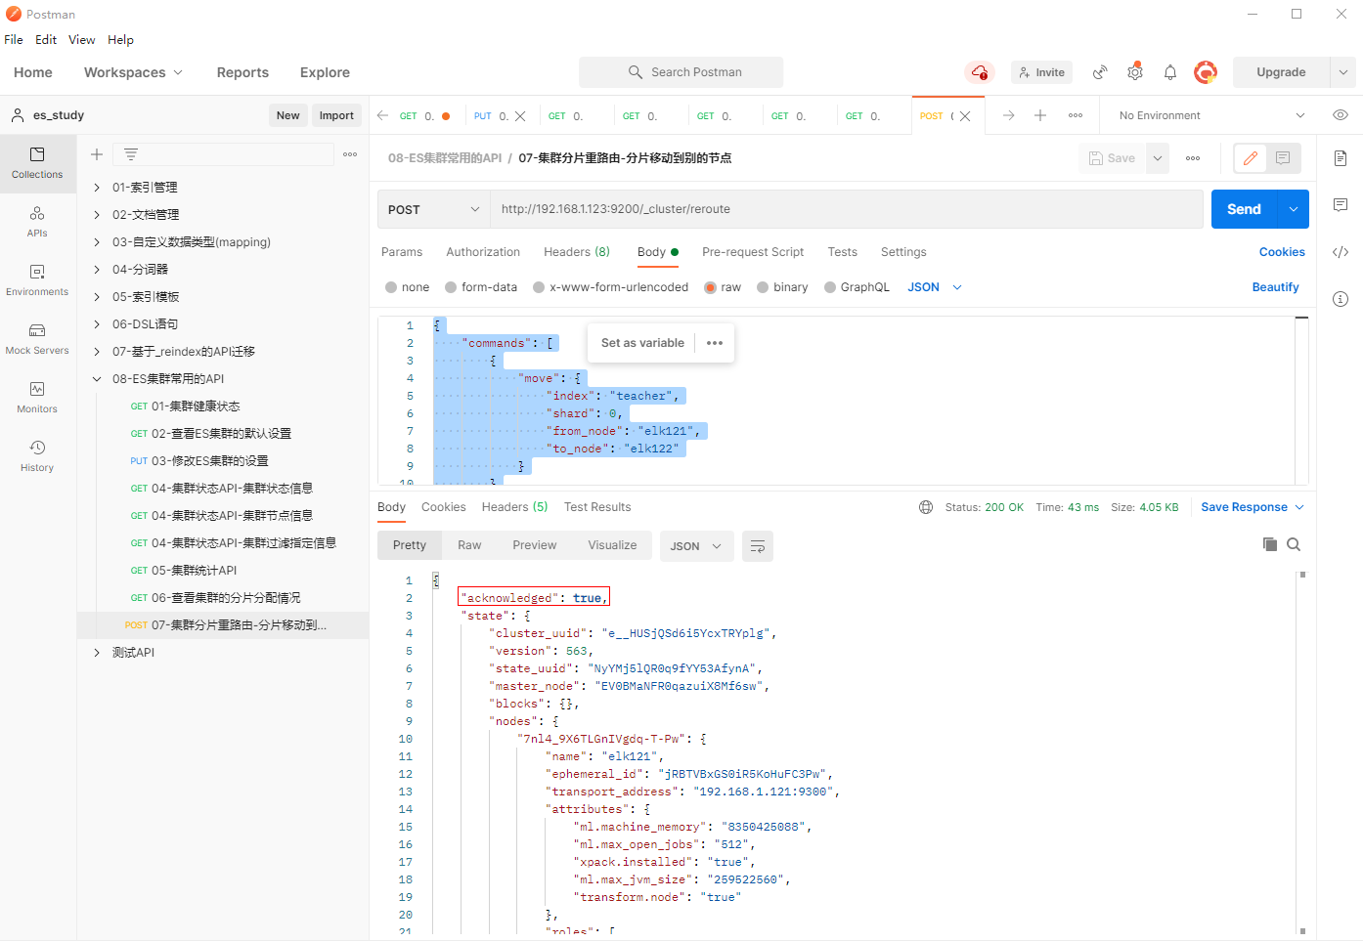This screenshot has height=942, width=1363.
Task: Click the notifications bell icon
Action: 1170,72
